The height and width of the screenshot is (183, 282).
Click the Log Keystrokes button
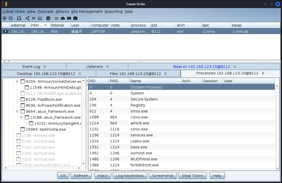[x=130, y=176]
